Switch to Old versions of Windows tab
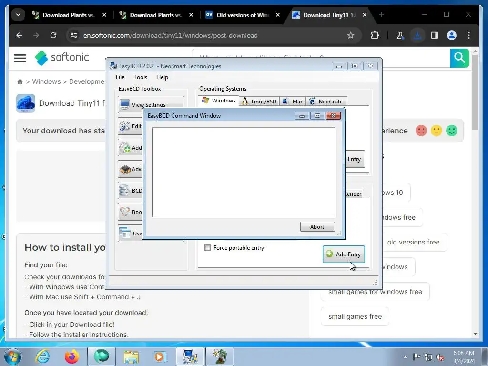The image size is (488, 366). (x=243, y=15)
